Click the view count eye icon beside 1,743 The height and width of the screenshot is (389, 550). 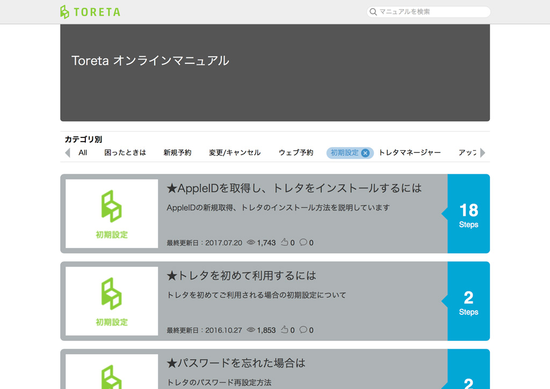pos(251,242)
